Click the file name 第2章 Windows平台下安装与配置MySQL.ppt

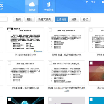coord(66,89)
